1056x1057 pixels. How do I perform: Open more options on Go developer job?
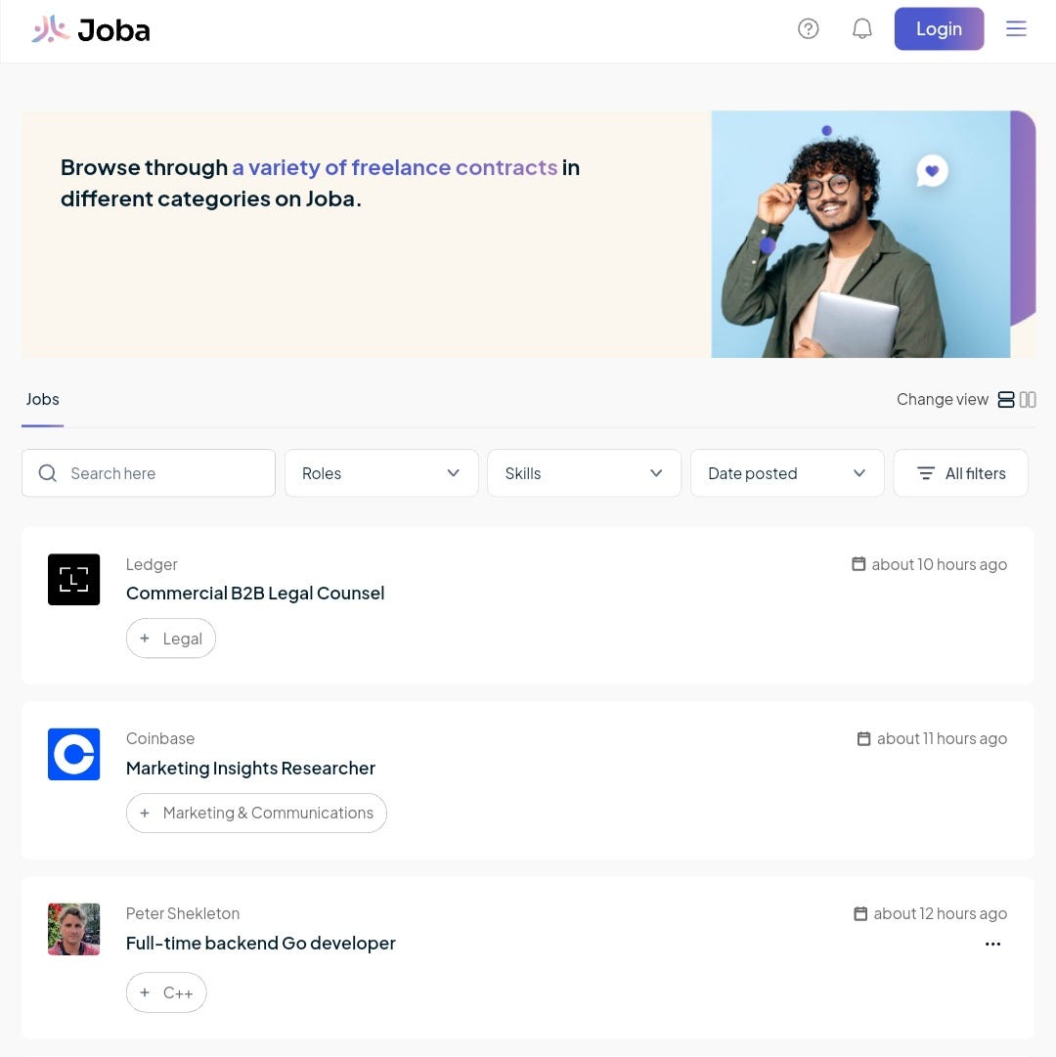coord(992,944)
